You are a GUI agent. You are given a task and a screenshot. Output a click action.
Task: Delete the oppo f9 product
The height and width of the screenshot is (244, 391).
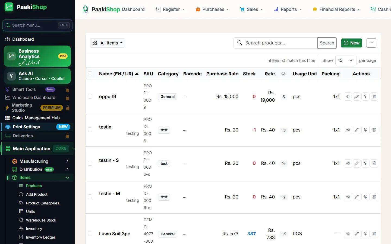pos(374,97)
